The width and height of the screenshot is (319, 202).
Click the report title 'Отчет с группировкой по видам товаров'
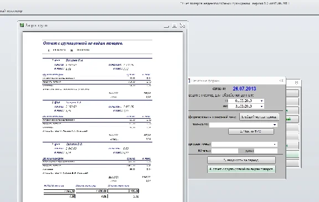pos(83,43)
